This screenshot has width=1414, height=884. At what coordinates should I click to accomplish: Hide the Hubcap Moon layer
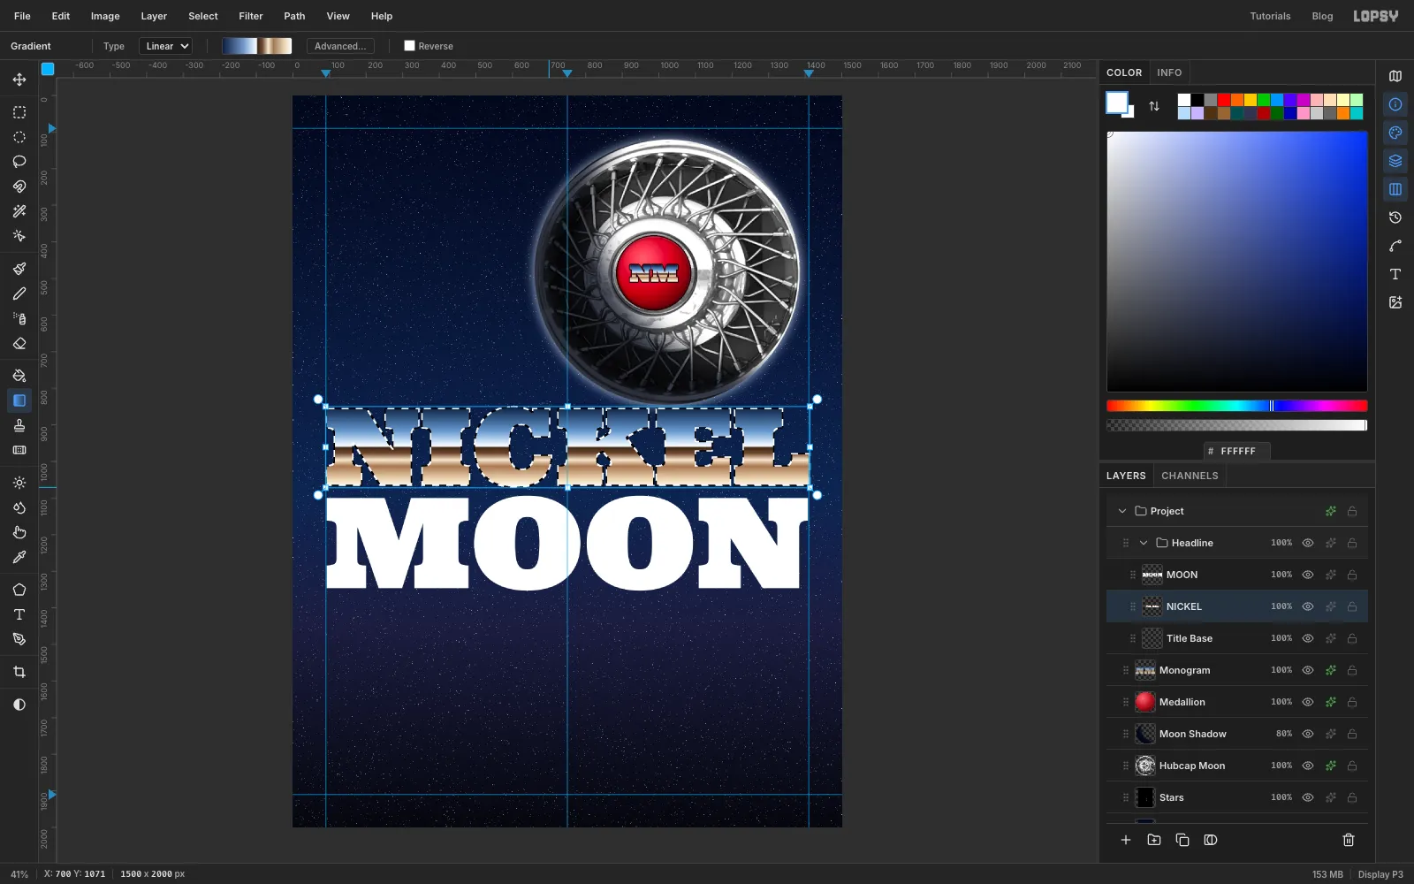click(x=1308, y=766)
